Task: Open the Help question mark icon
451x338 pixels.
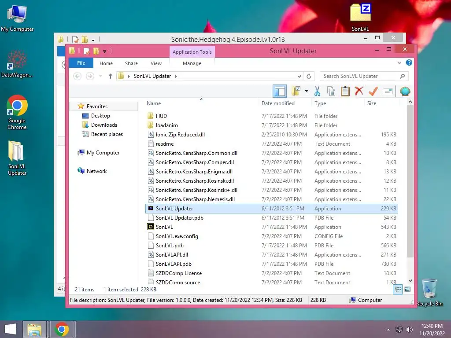Action: point(409,62)
